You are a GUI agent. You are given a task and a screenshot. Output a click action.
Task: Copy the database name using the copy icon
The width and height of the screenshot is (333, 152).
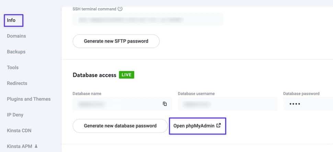(165, 104)
